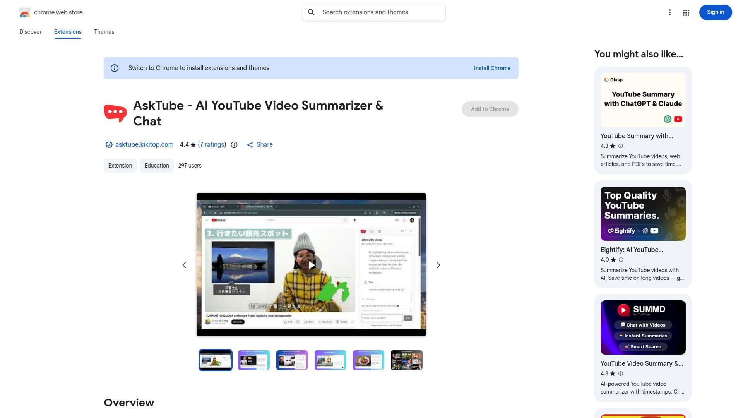Open the Google apps grid
Image resolution: width=743 pixels, height=418 pixels.
686,13
